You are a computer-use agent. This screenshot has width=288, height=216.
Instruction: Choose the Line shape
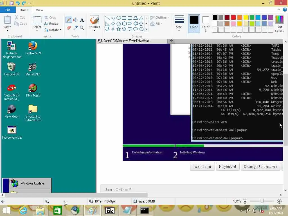click(x=107, y=18)
